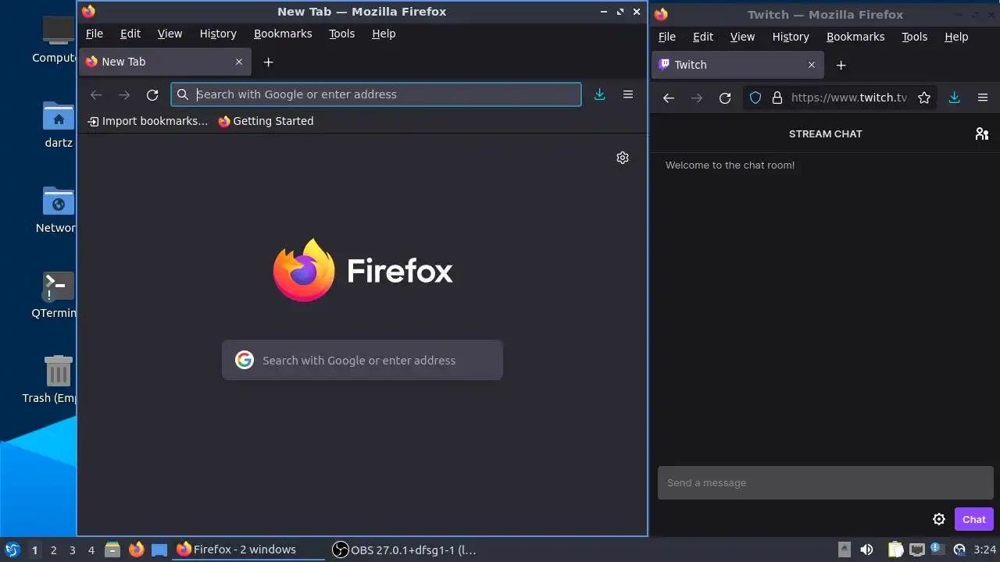Screen dimensions: 1000x562
Task: Open Bookmarks menu in Twitch window
Action: pos(855,37)
